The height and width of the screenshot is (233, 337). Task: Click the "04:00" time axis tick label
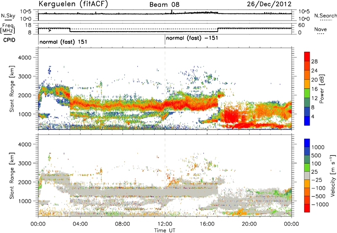(x=80, y=224)
